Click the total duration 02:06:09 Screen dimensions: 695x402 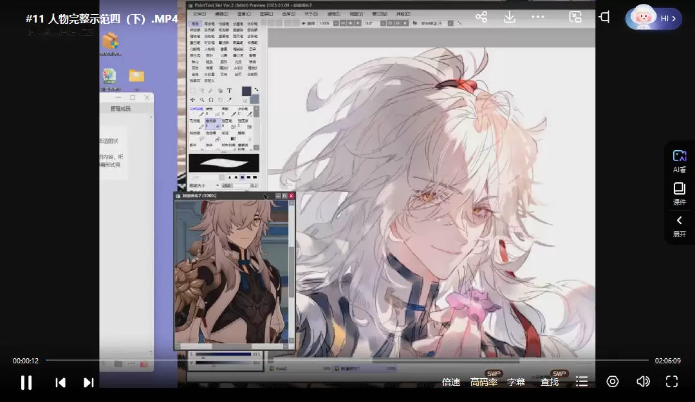pos(667,361)
